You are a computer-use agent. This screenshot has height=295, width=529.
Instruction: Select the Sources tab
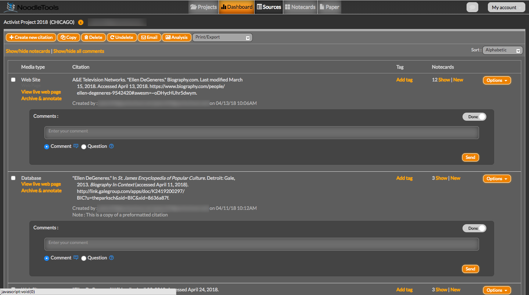tap(269, 7)
